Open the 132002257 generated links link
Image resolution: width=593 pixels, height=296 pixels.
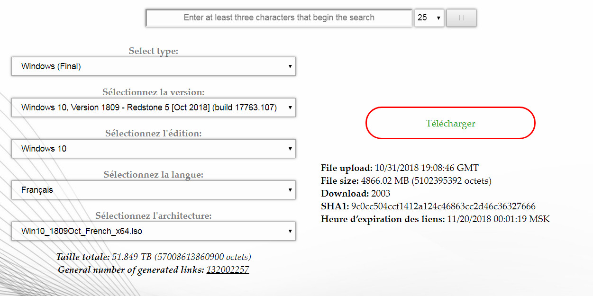pos(228,270)
